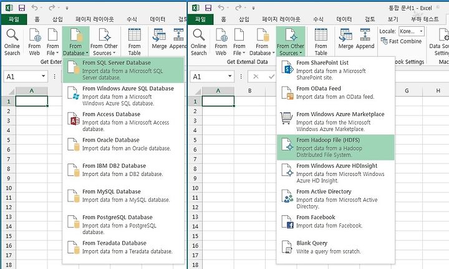This screenshot has height=269, width=449.
Task: Choose From Access Database entry
Action: [x=123, y=122]
